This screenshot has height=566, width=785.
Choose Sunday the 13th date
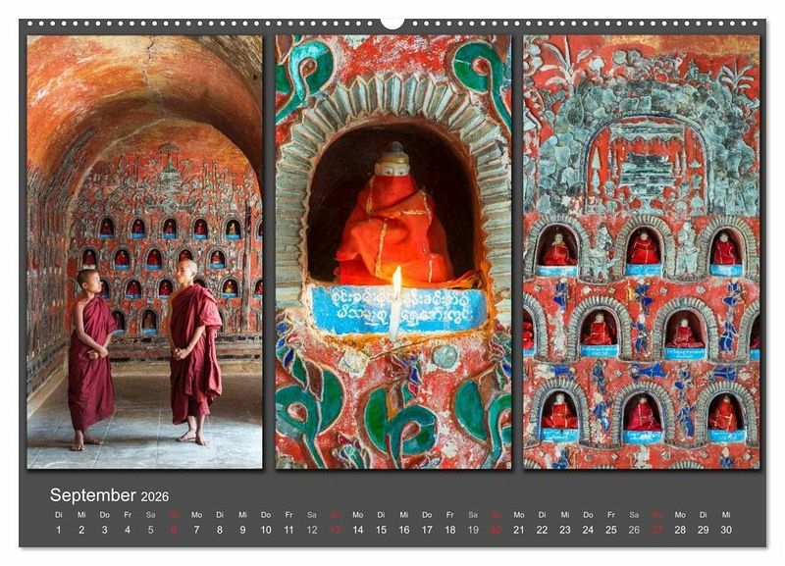(336, 530)
